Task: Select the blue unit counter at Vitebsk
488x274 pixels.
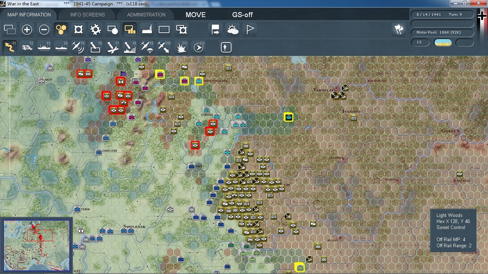Action: coord(77,209)
